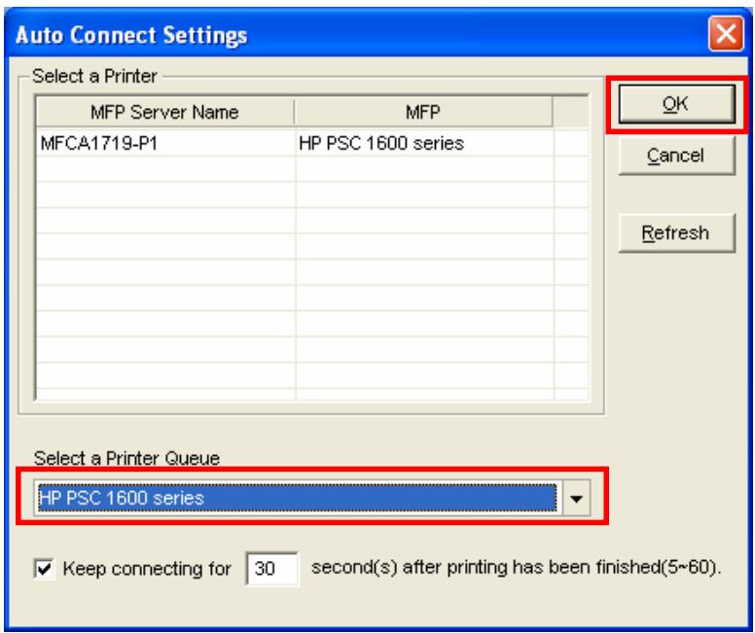Screen dimensions: 755x633
Task: Select the MFCA1719-P1 server row
Action: click(x=312, y=144)
